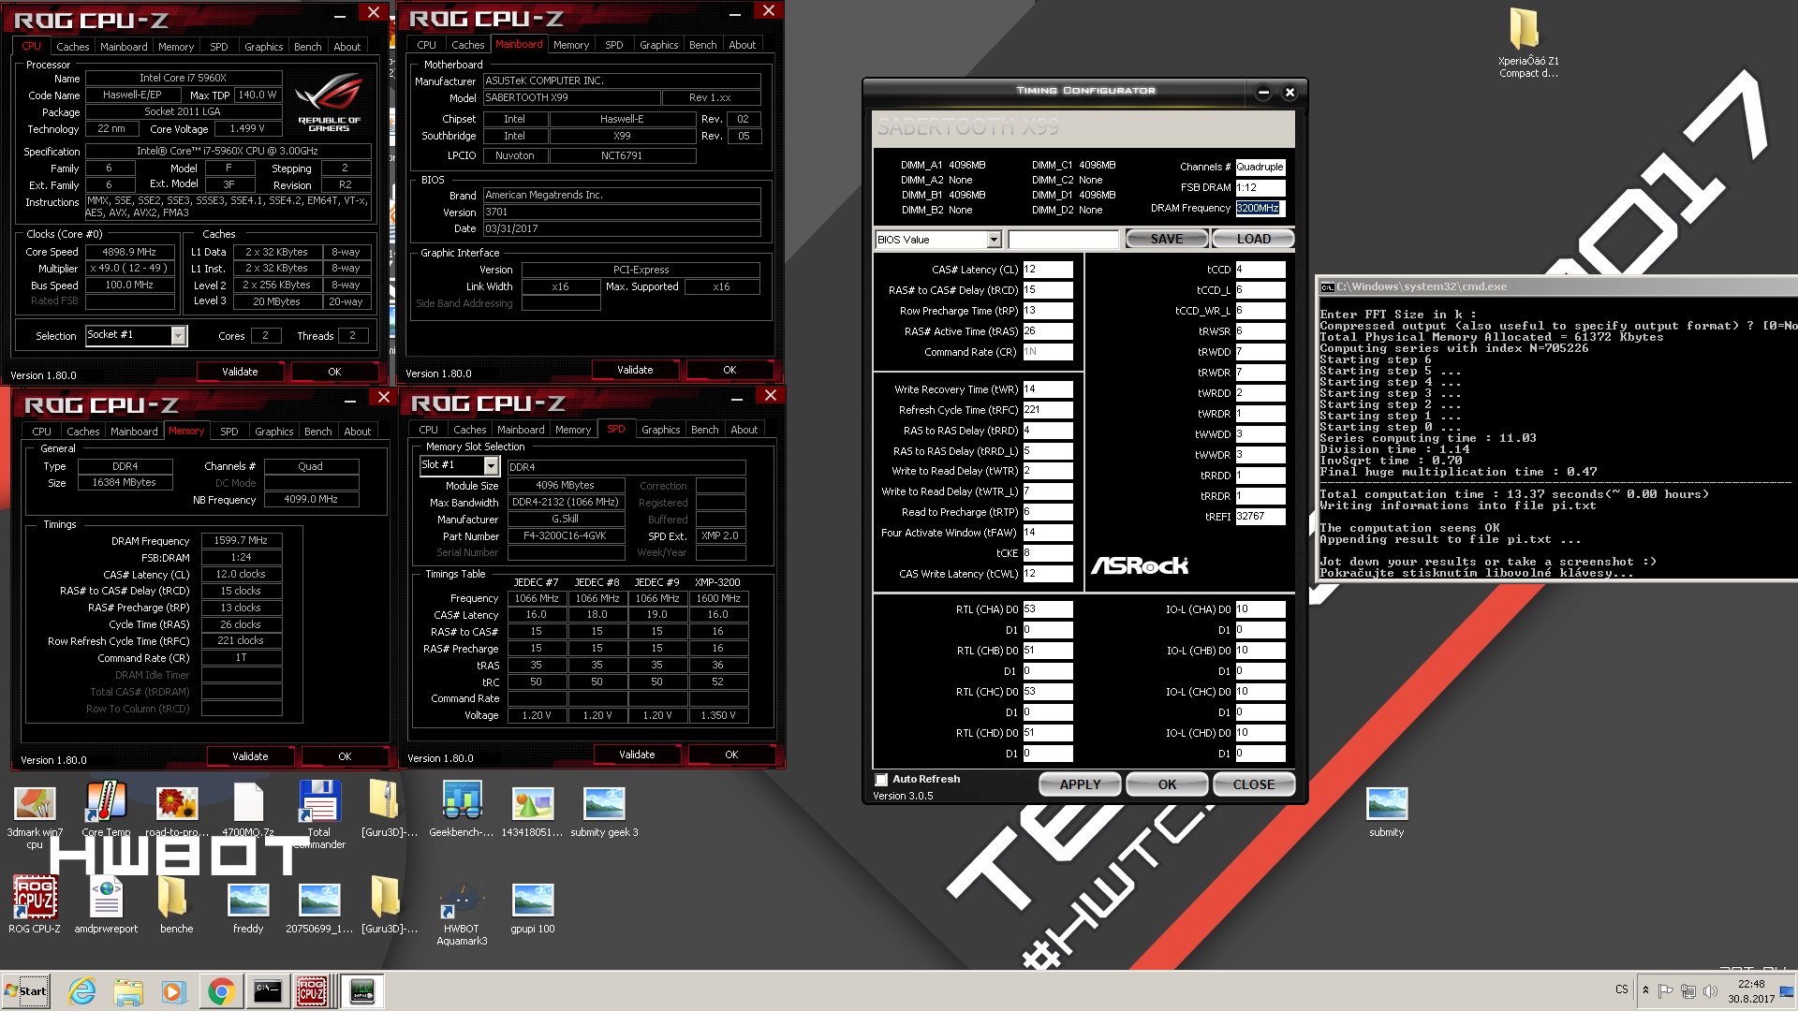The height and width of the screenshot is (1011, 1798).
Task: Open the 4700MQ.7z archive file
Action: click(248, 810)
